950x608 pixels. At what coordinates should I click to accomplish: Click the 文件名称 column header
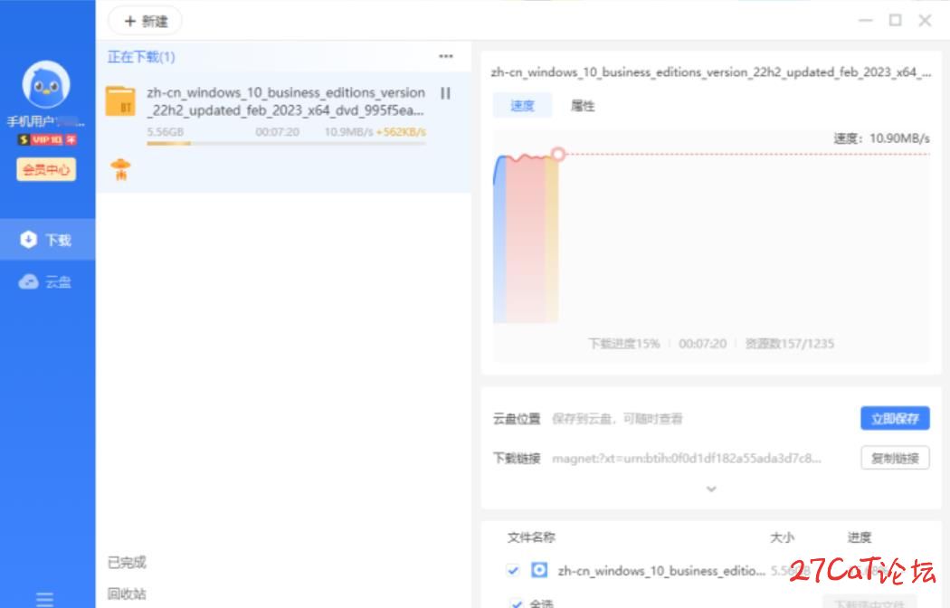point(531,537)
